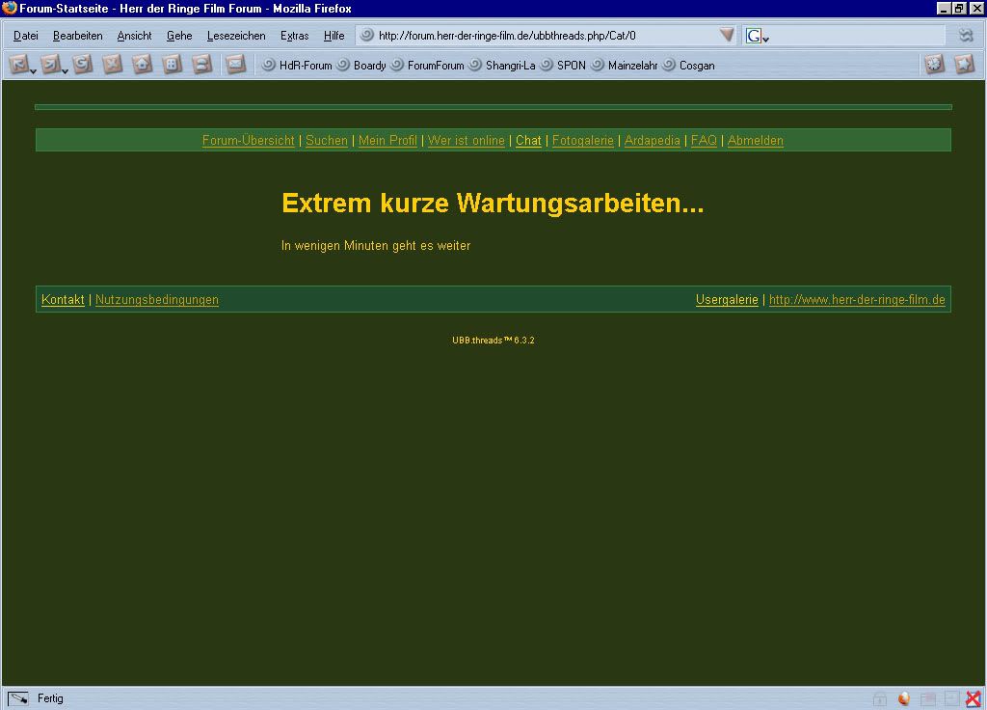Open the Boardy bookmark
This screenshot has width=987, height=710.
361,65
